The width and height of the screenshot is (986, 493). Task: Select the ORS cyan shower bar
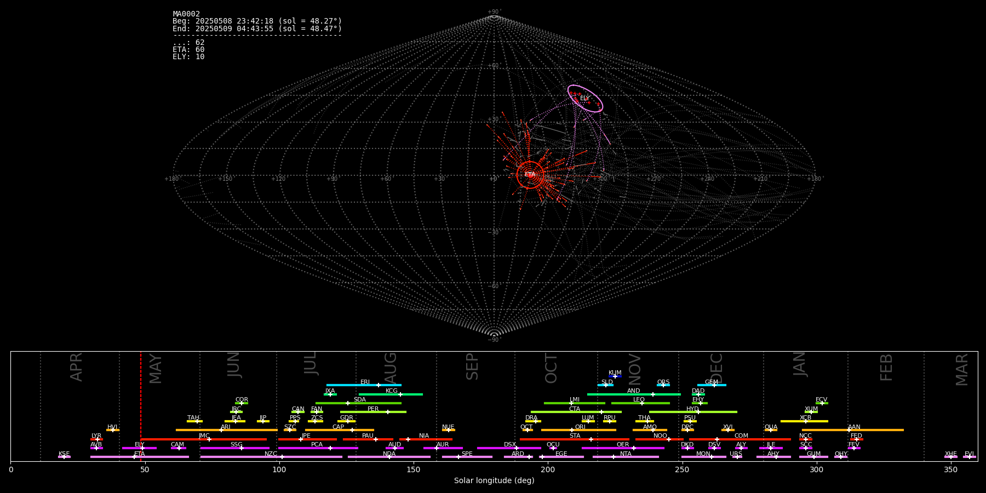click(x=663, y=385)
